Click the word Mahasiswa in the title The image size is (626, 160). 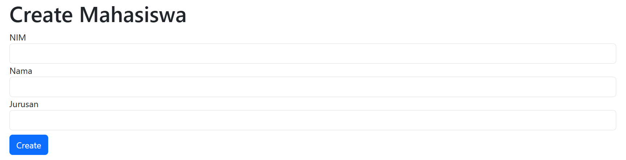point(133,15)
